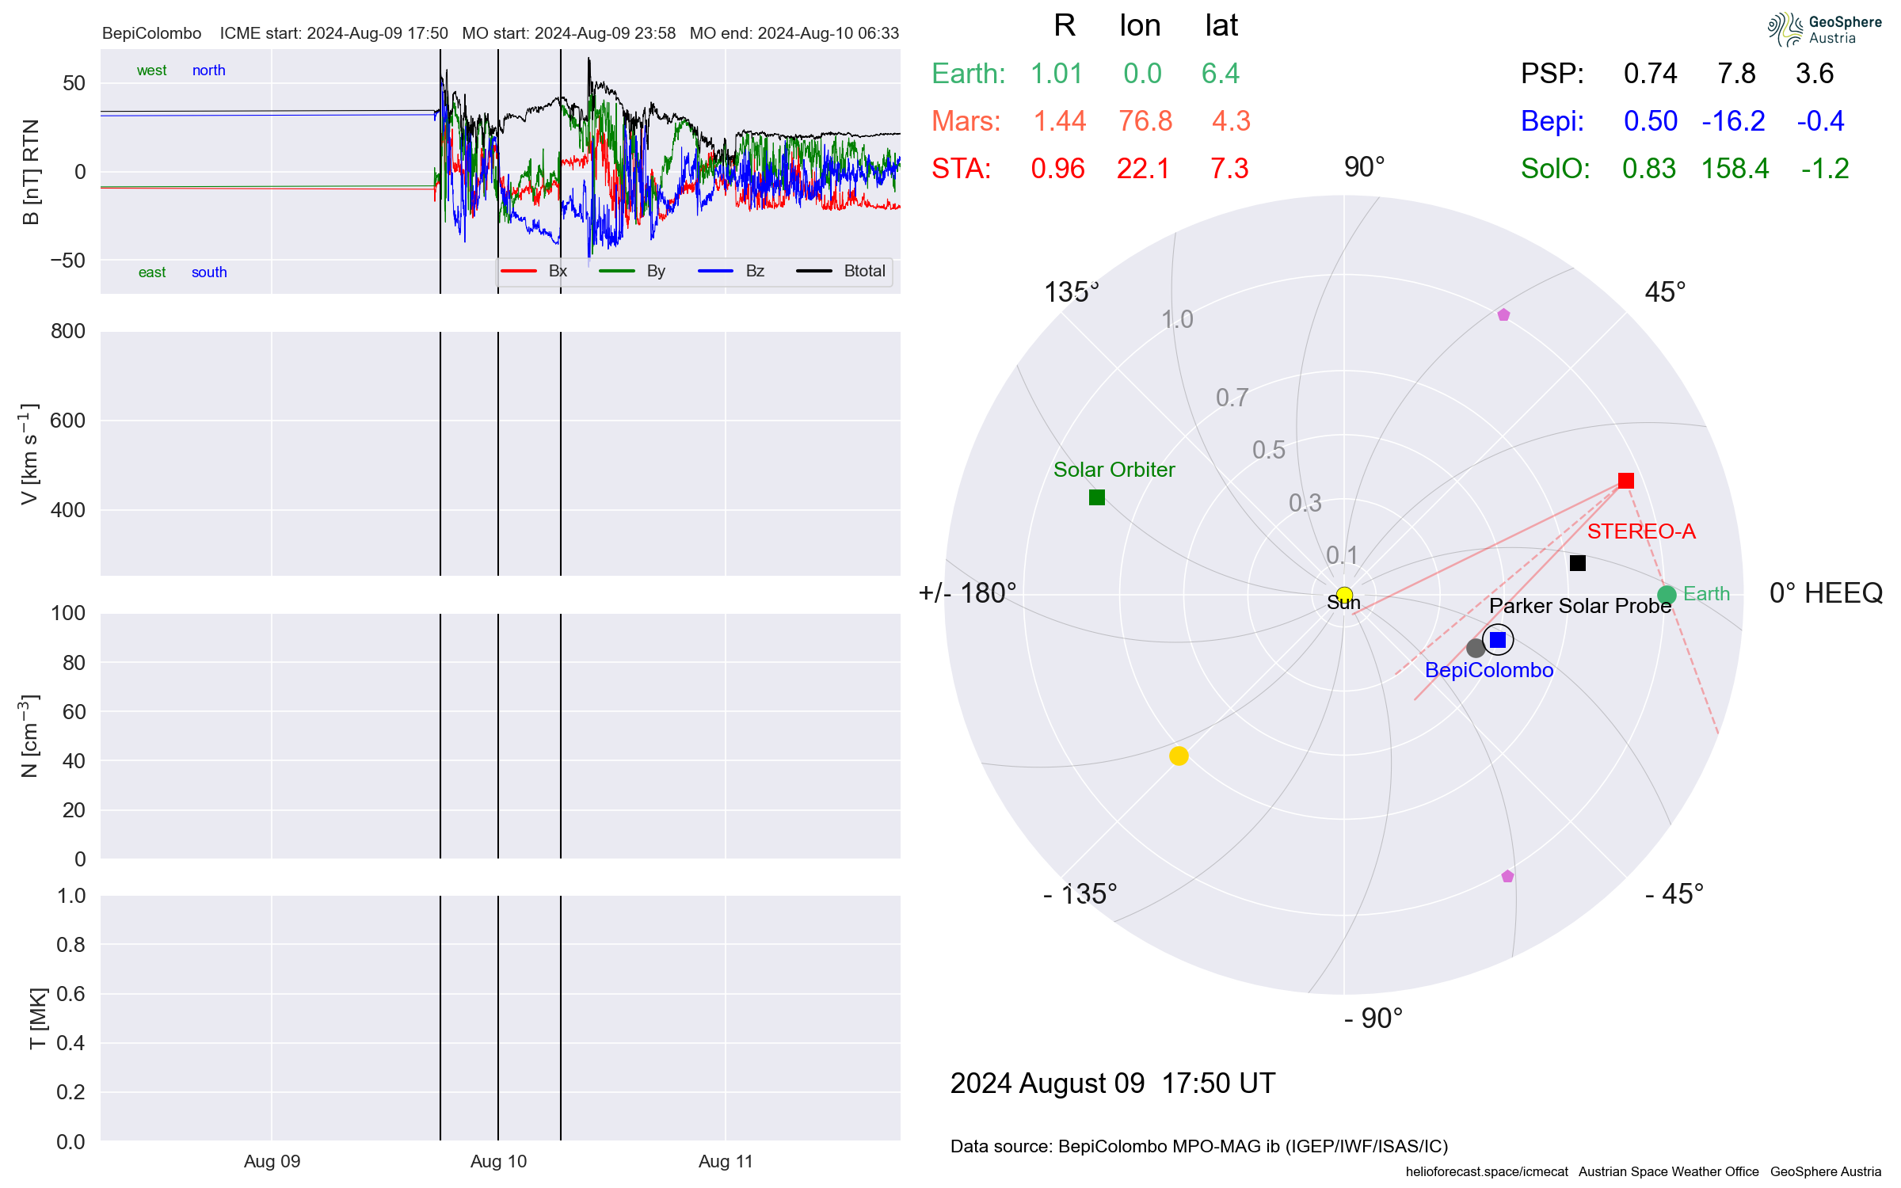The width and height of the screenshot is (1901, 1188).
Task: Click the +/- 180° axis label
Action: coord(967,593)
